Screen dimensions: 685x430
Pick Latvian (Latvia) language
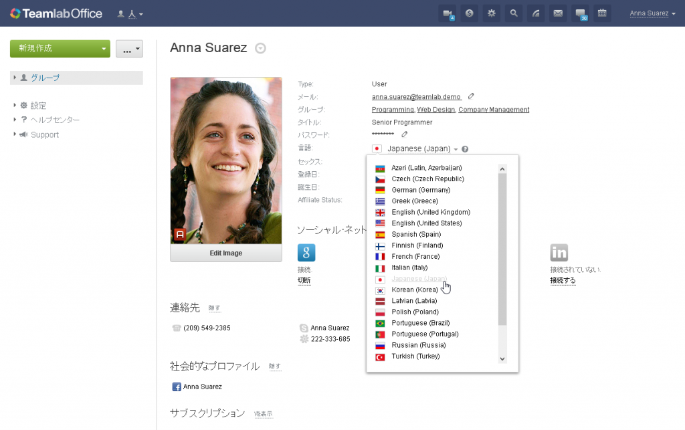click(414, 301)
